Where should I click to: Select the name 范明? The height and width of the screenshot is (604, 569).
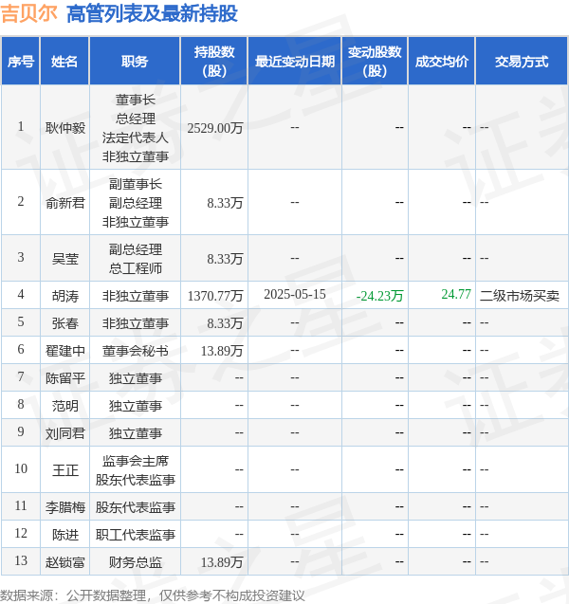click(65, 406)
